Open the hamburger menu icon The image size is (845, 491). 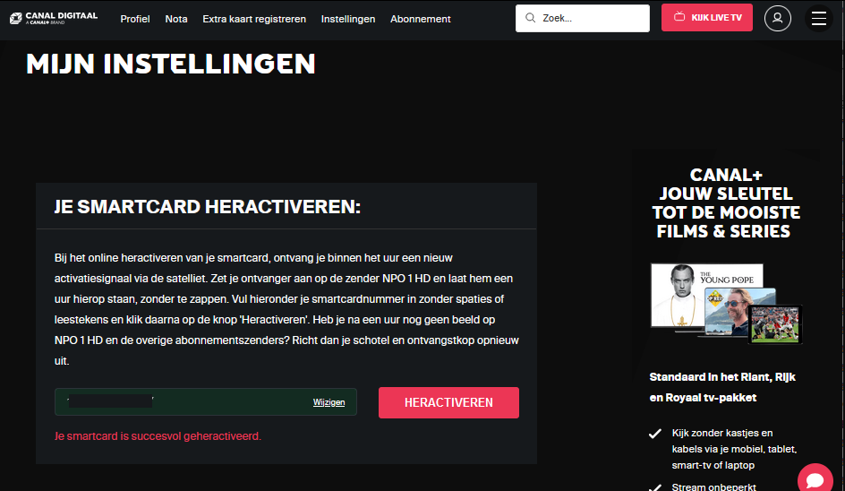point(818,18)
